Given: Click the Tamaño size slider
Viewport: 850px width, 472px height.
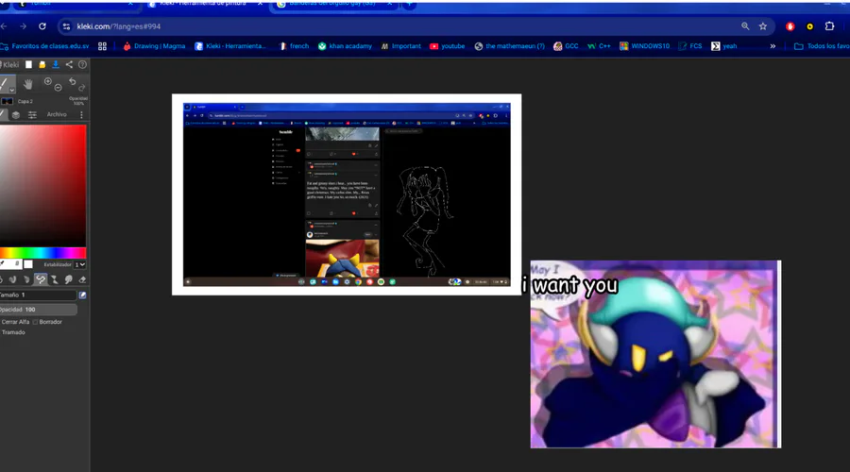Looking at the screenshot, I should click(38, 295).
